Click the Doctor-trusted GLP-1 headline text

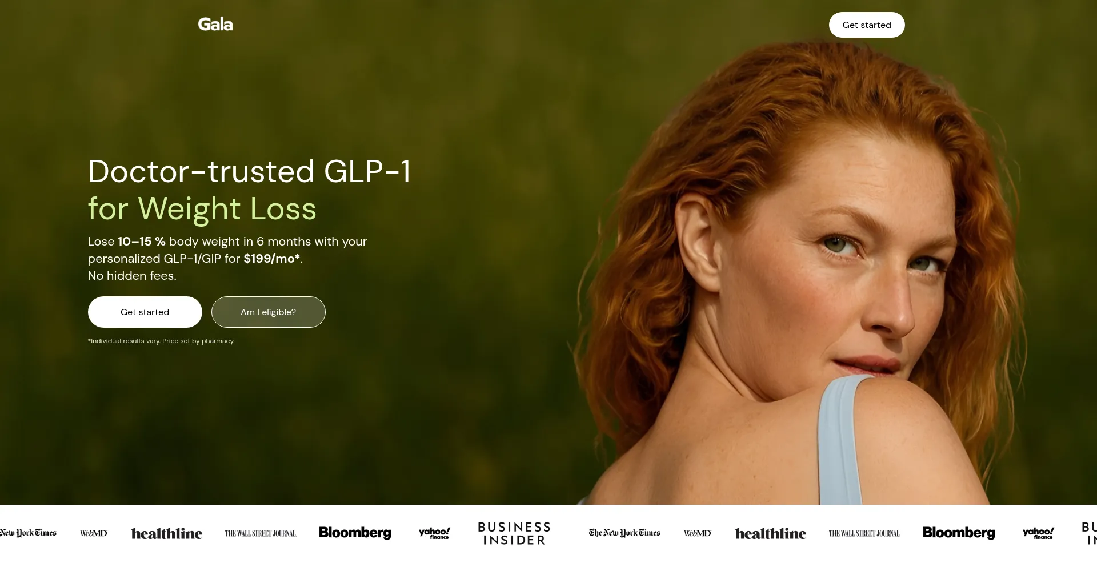click(250, 171)
